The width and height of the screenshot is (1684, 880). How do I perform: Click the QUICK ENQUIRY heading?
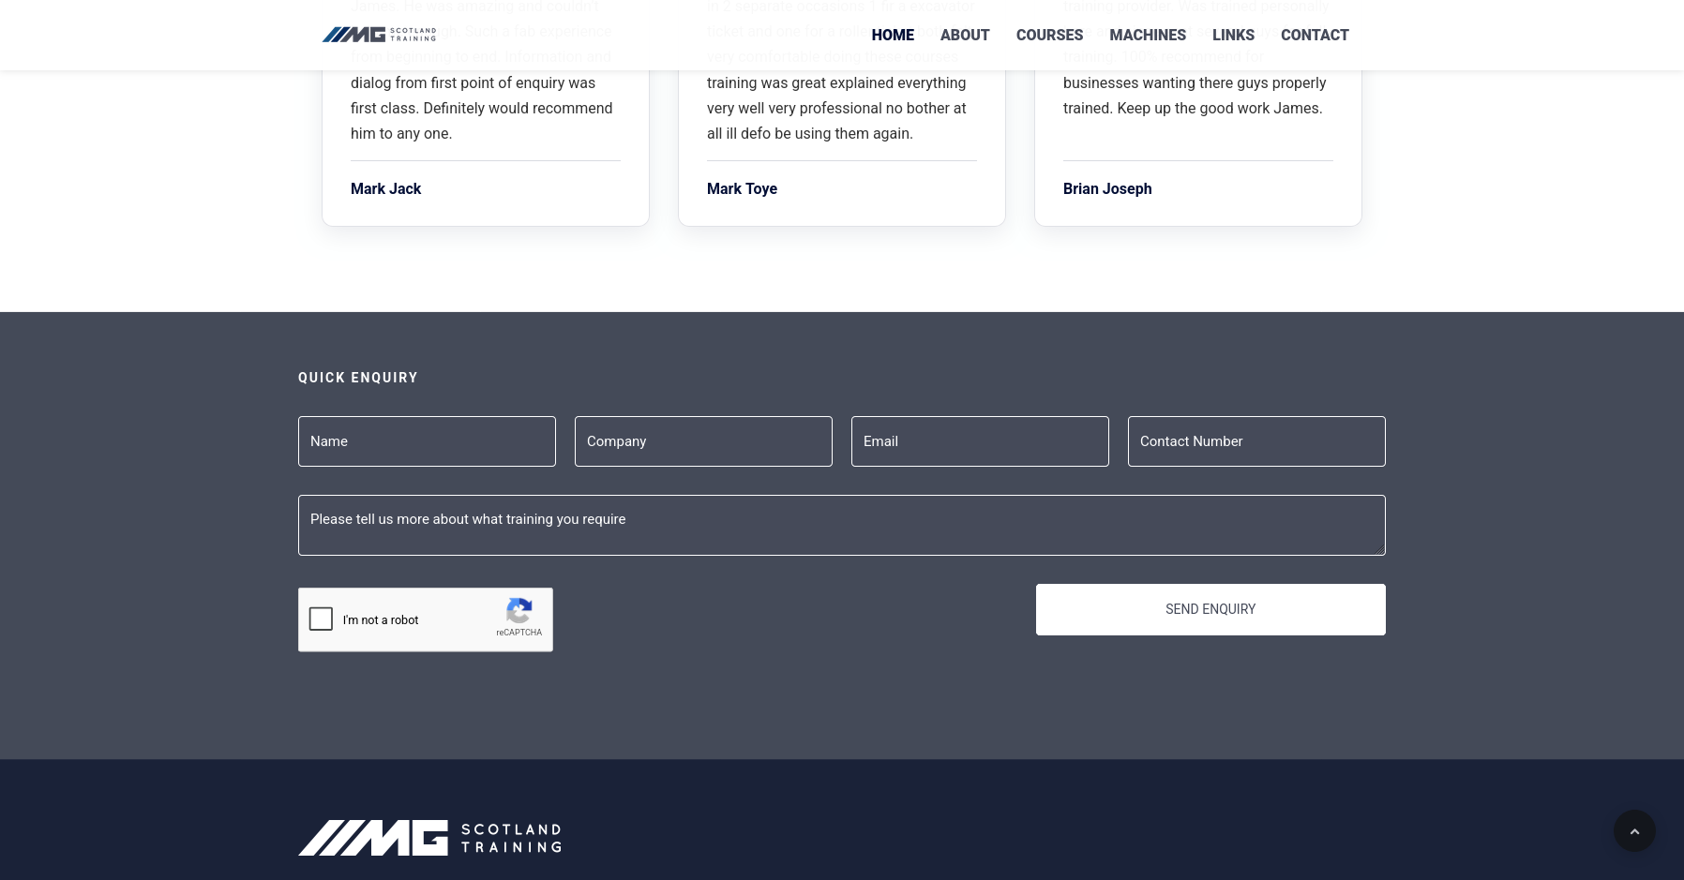tap(358, 378)
